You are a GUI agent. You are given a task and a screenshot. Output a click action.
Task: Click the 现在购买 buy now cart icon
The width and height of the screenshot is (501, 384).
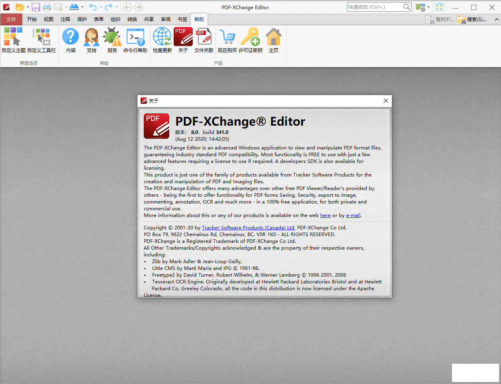point(227,40)
